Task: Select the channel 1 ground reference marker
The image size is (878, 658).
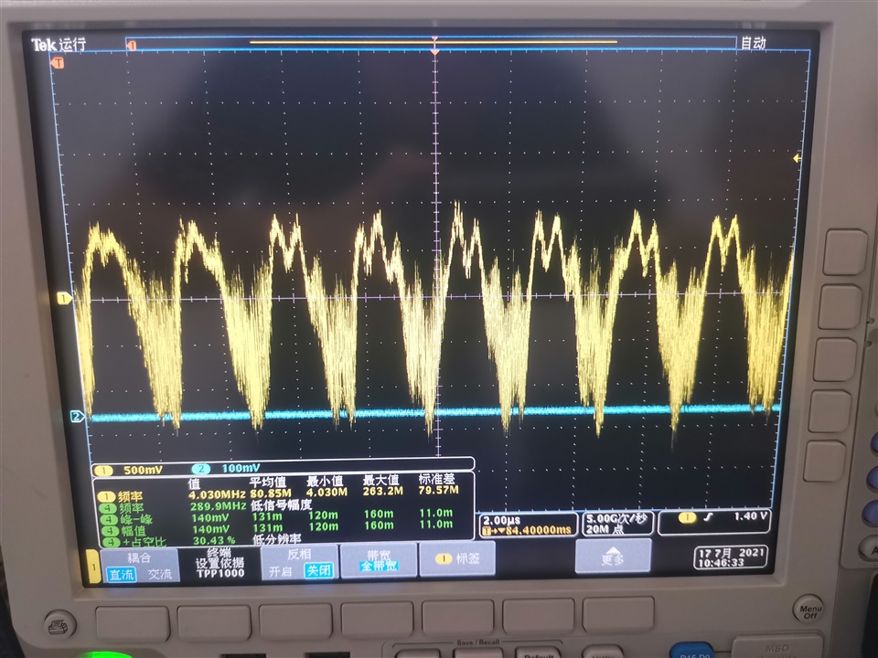Action: pos(64,298)
